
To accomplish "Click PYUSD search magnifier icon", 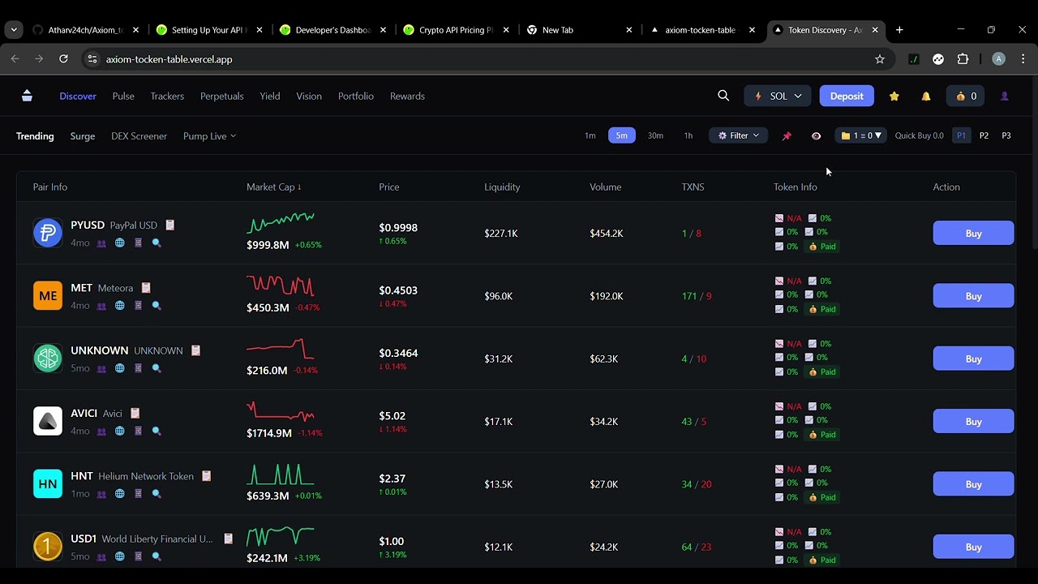I will (x=157, y=243).
